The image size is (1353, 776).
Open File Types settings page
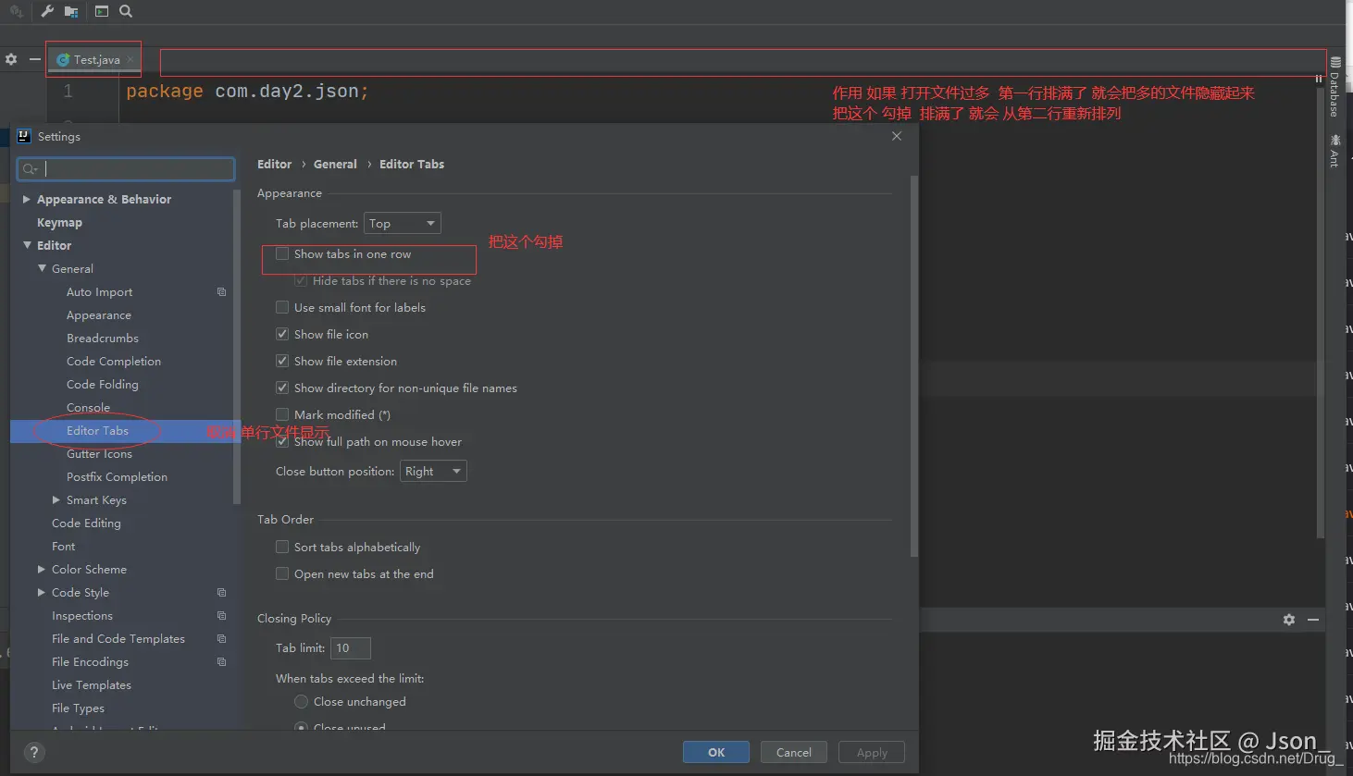point(78,708)
